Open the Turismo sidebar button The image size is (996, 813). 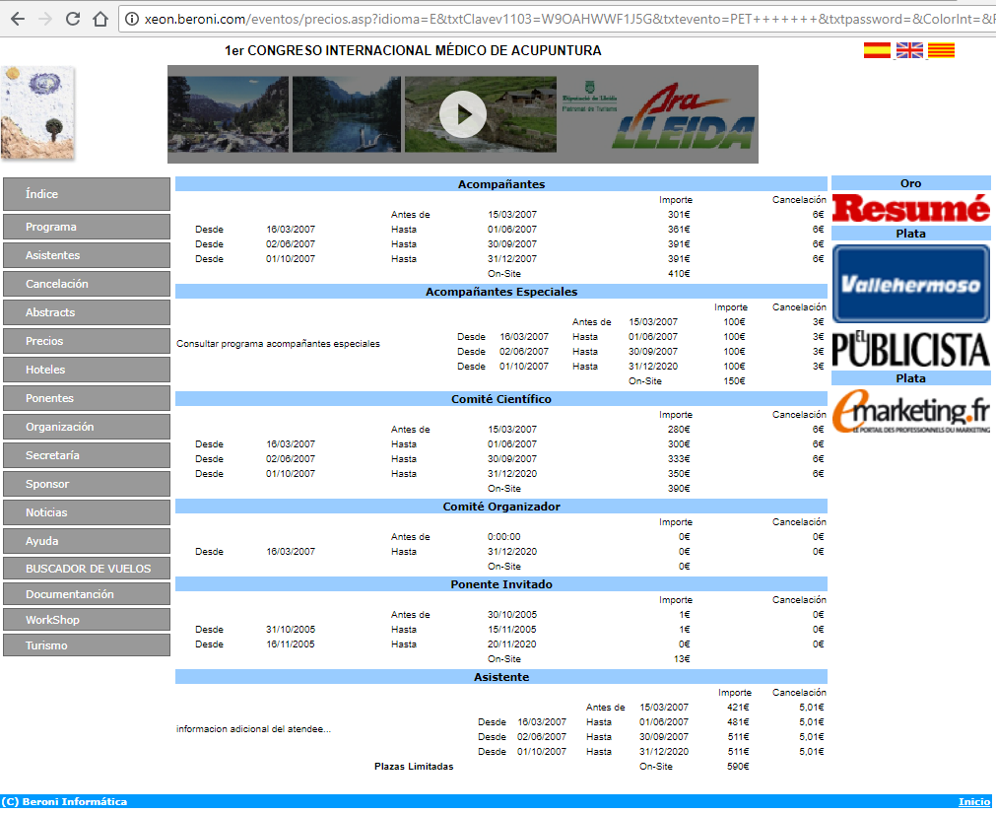pyautogui.click(x=87, y=645)
